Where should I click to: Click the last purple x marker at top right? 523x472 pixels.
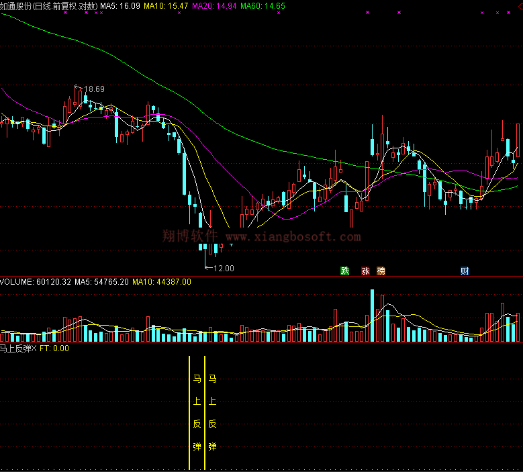click(508, 13)
